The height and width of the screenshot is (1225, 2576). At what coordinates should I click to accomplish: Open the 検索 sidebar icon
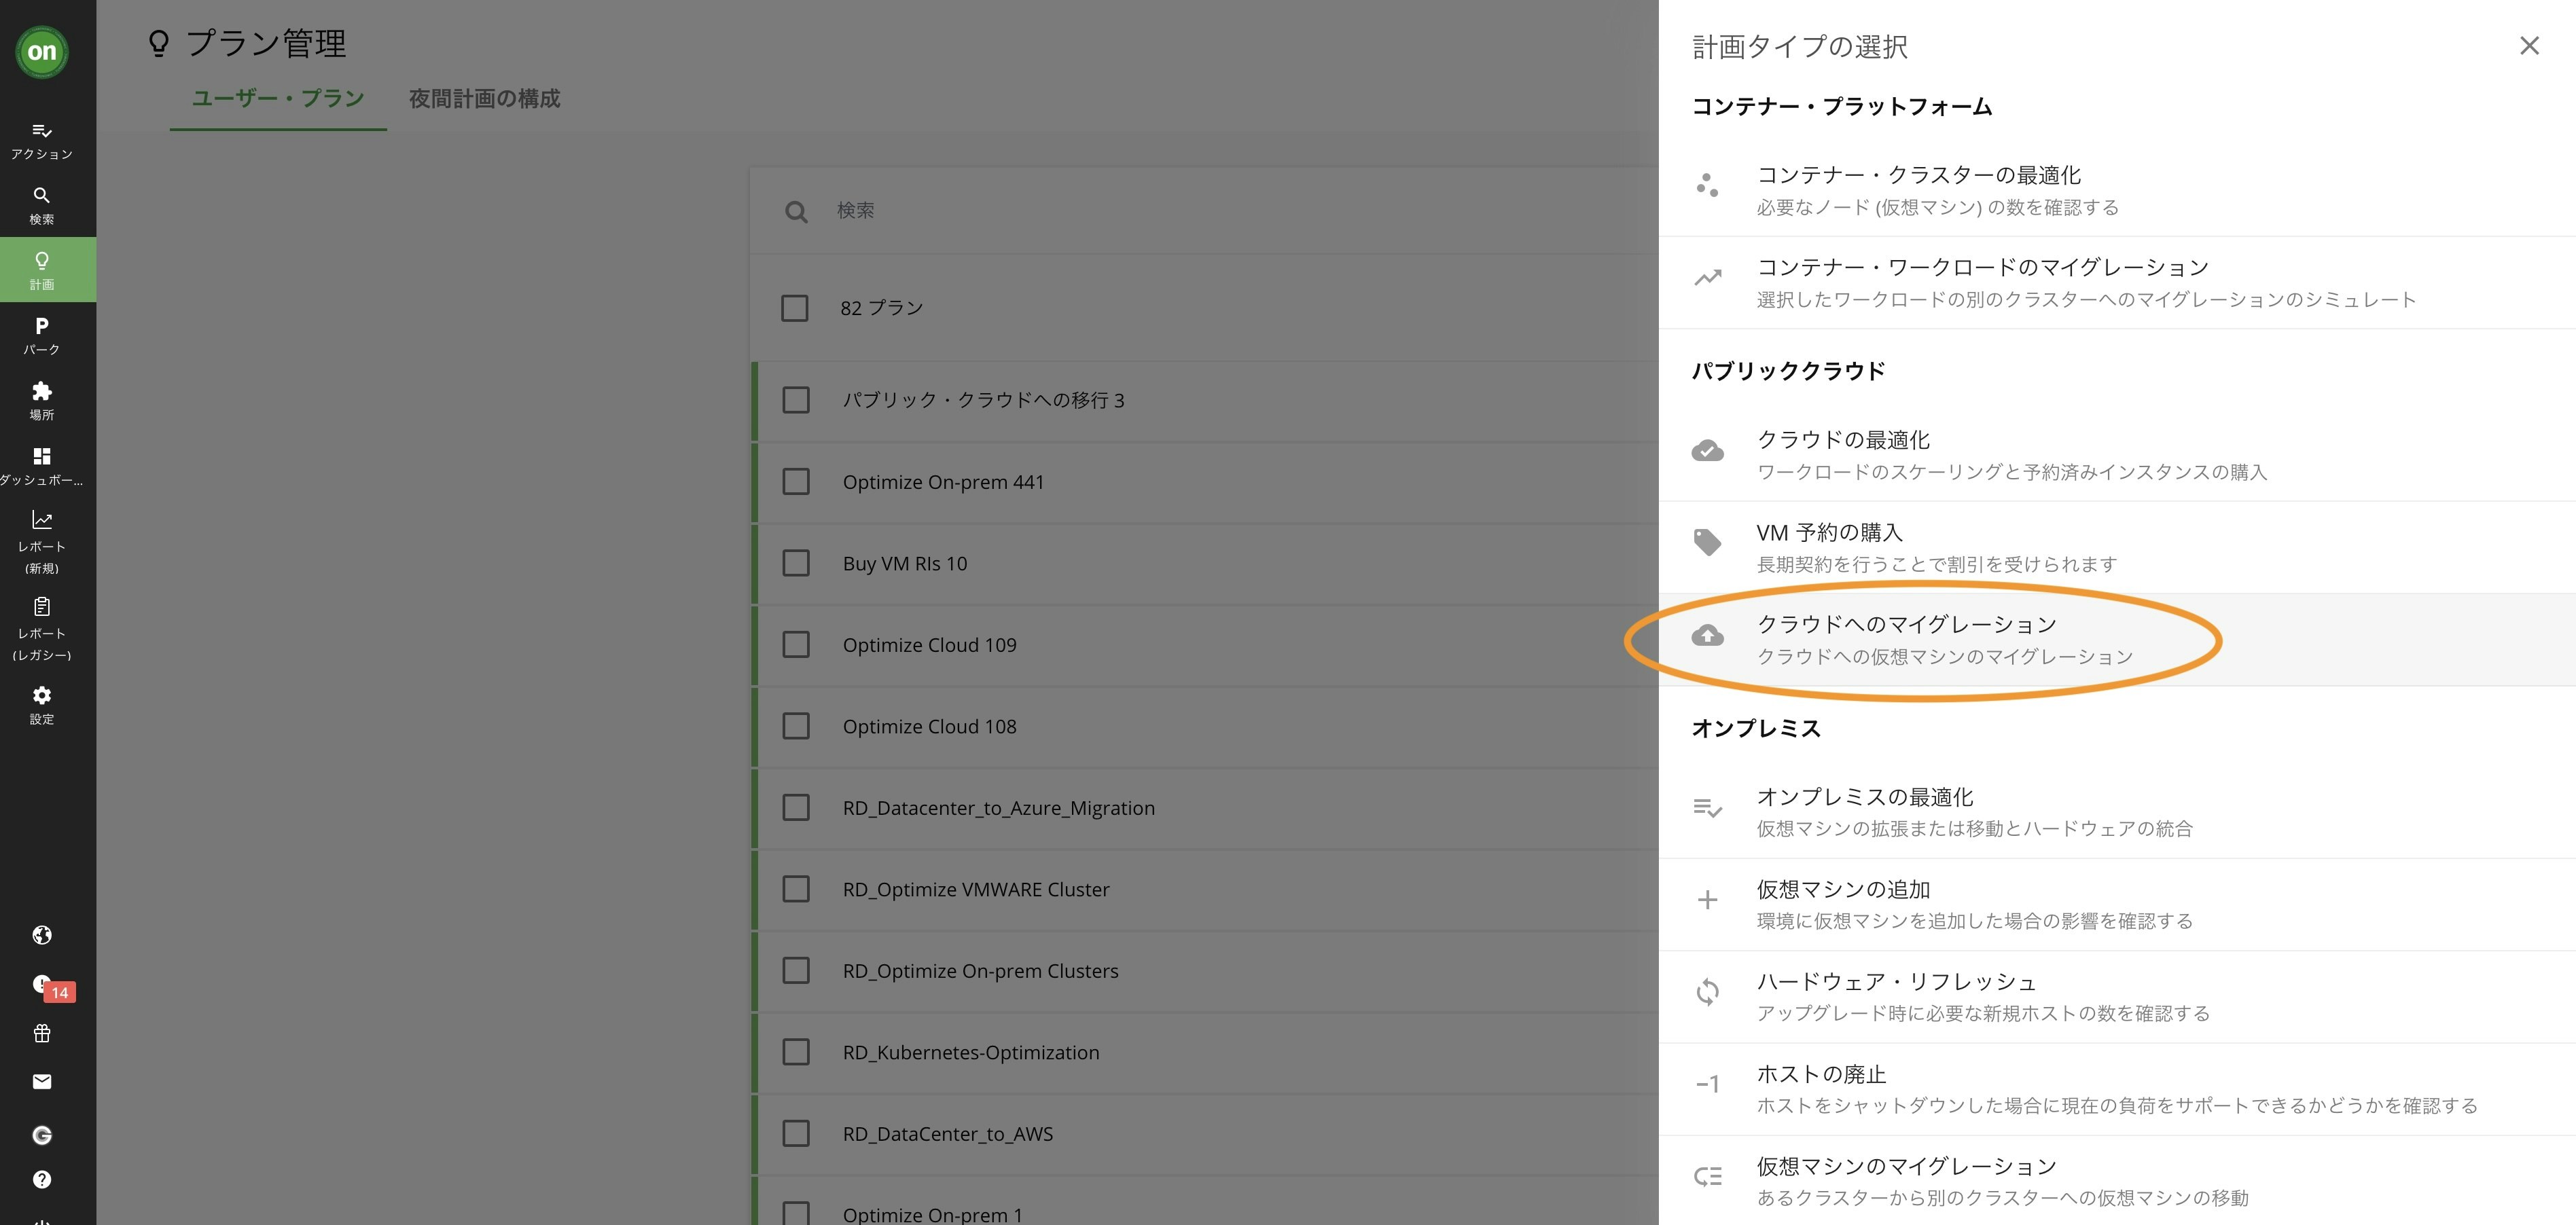point(41,205)
